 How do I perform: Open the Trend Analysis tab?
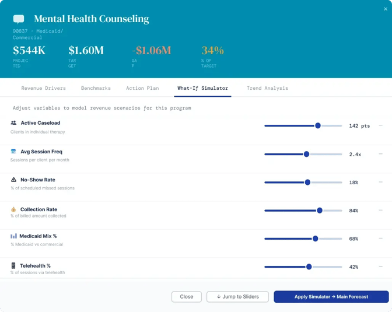tap(267, 88)
